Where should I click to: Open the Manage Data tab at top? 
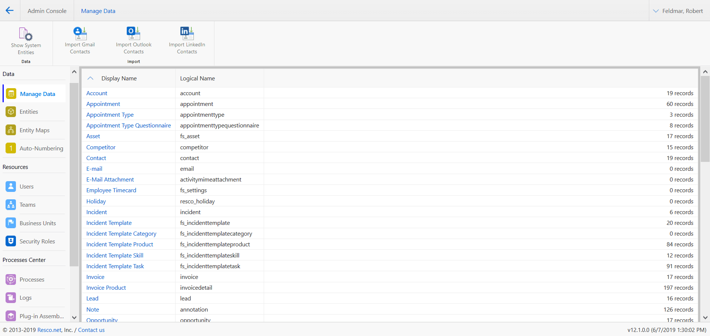point(98,11)
